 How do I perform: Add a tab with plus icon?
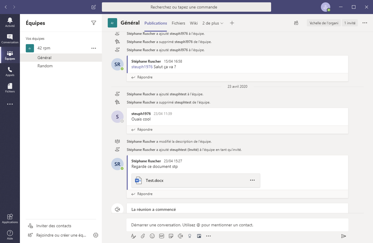pos(232,23)
